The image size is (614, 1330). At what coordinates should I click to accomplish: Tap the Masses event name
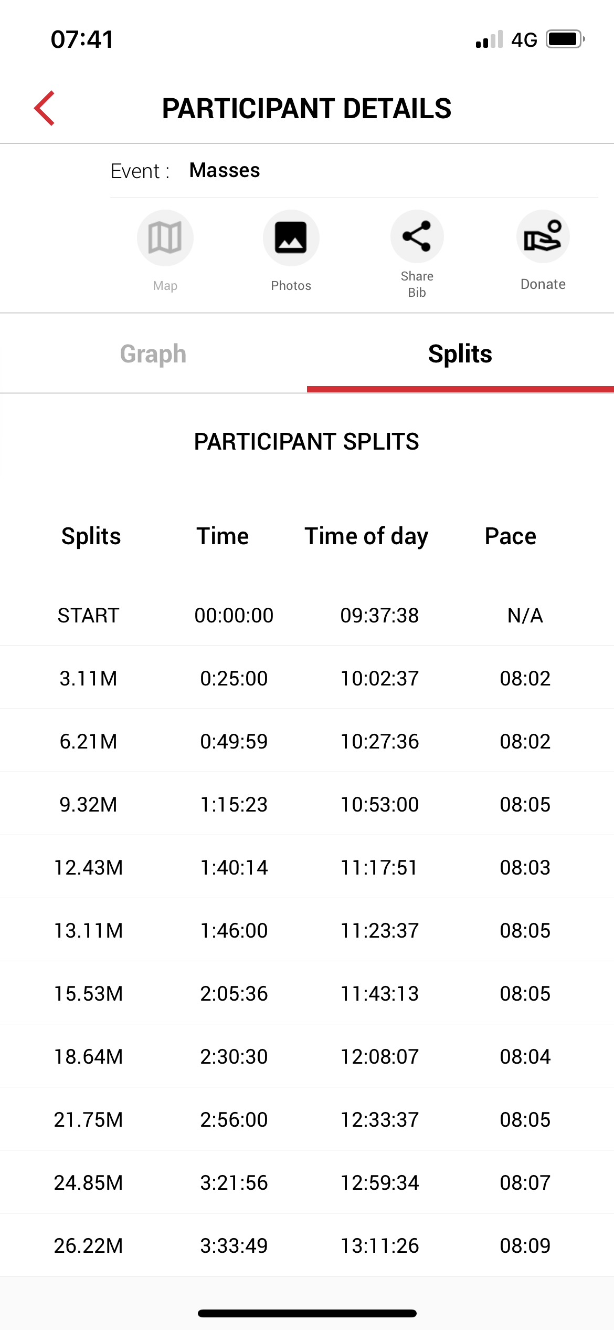(x=225, y=170)
